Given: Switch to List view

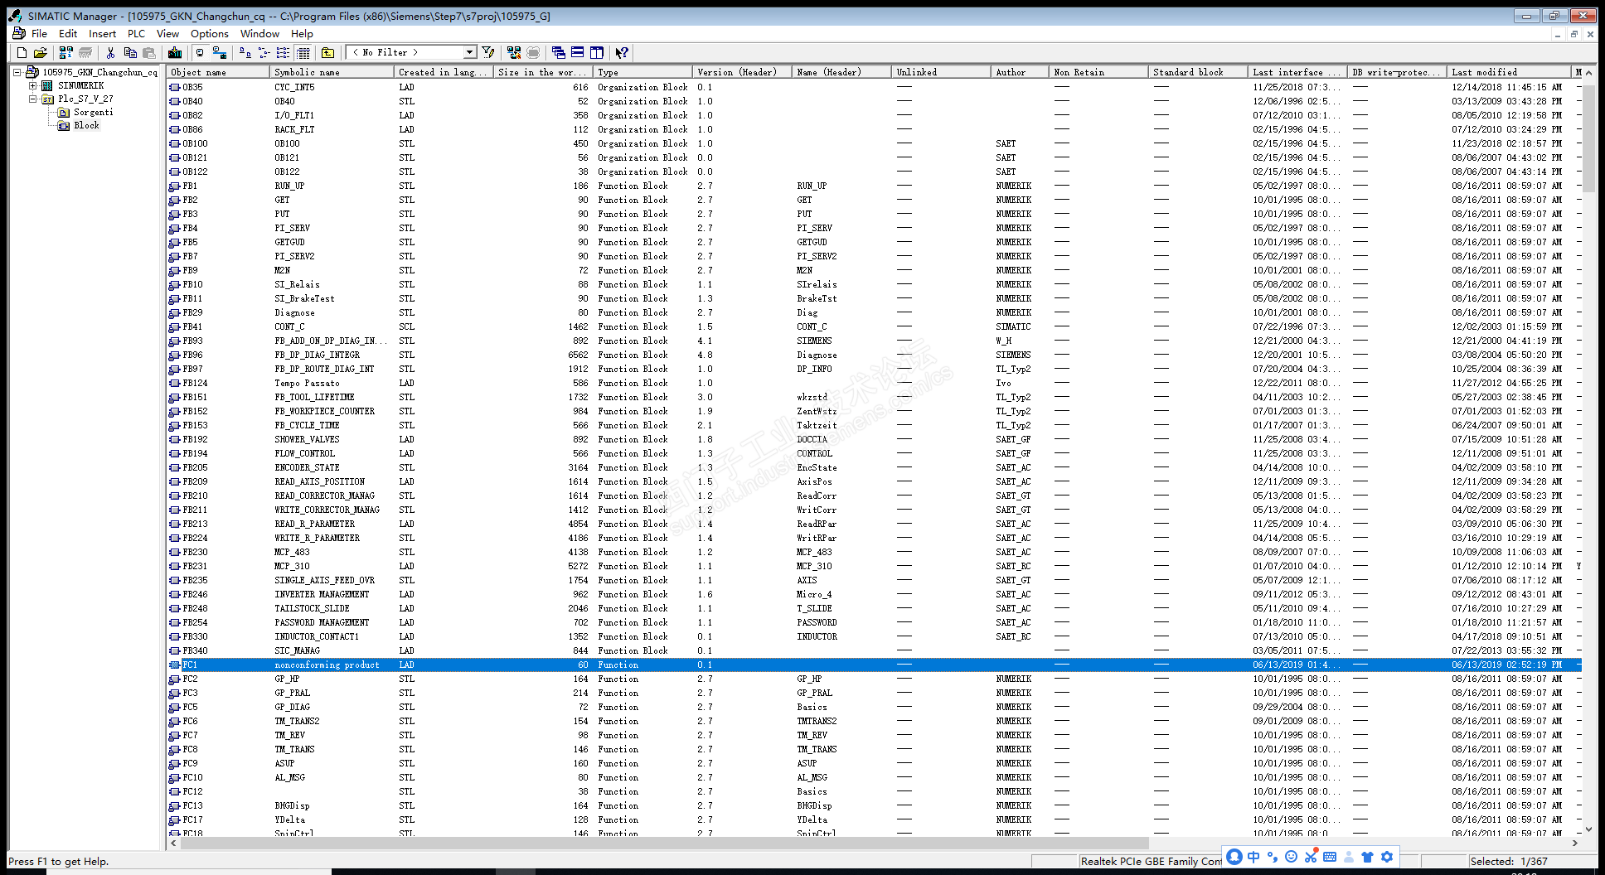Looking at the screenshot, I should click(x=284, y=52).
